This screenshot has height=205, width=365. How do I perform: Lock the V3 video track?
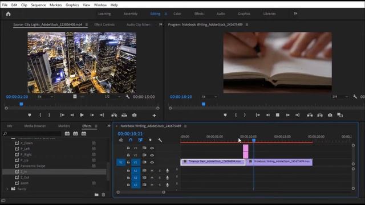pyautogui.click(x=128, y=148)
